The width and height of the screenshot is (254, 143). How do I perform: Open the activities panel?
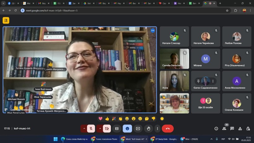tap(240, 128)
